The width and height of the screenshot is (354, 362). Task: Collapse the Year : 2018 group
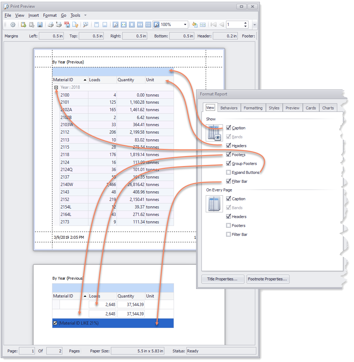(x=56, y=87)
